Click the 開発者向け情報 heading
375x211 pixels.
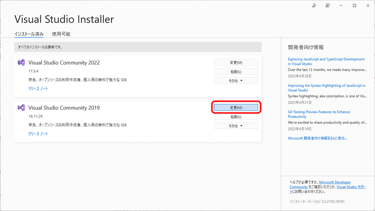point(306,47)
